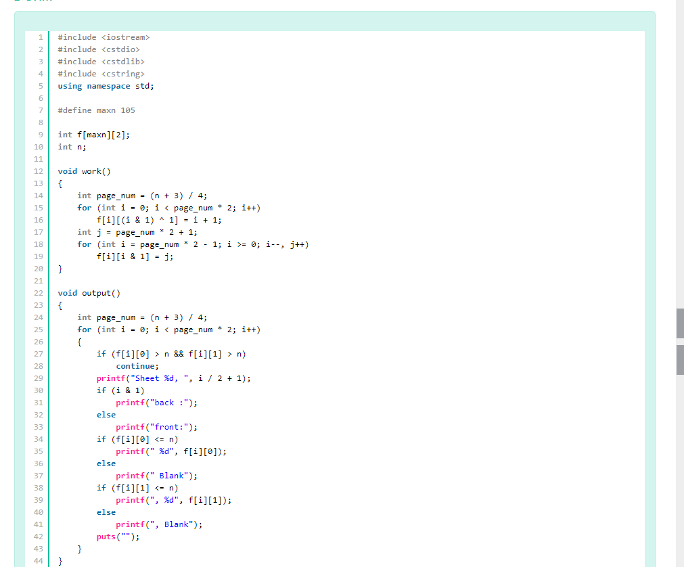
Task: Click 'if (f[i][1] <= n)' line
Action: click(137, 488)
